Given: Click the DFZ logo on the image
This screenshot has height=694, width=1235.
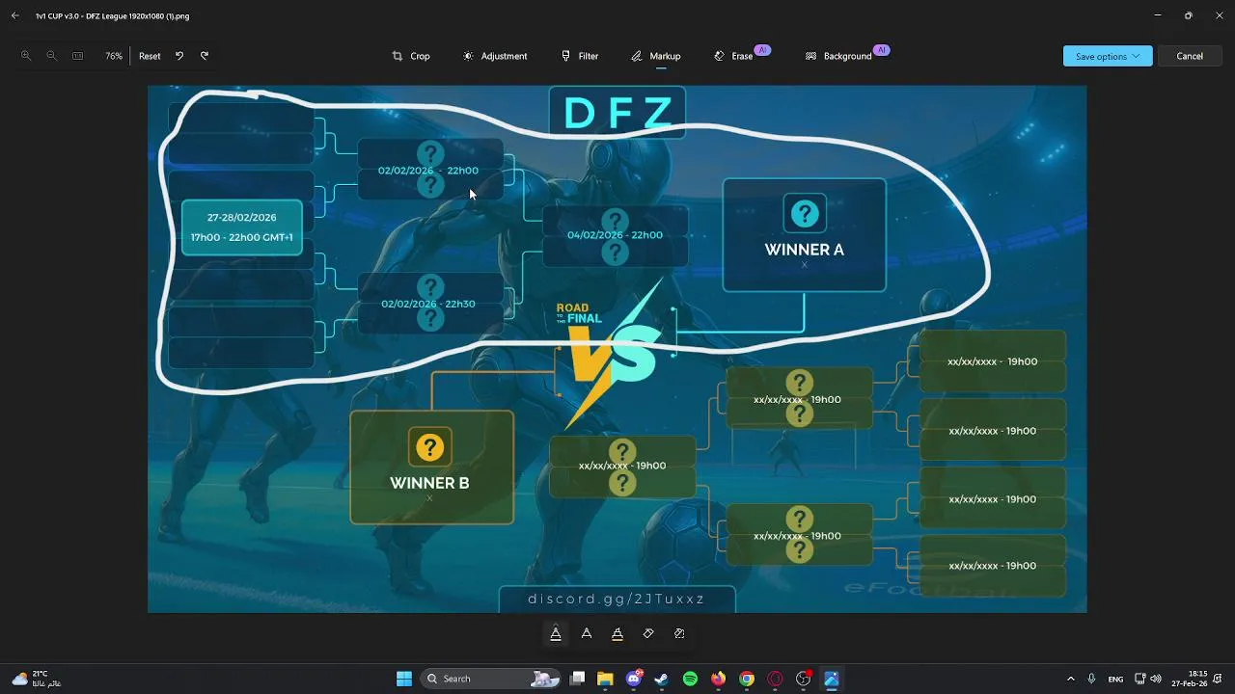Looking at the screenshot, I should coord(617,113).
